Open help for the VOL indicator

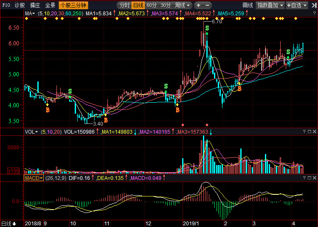[x=304, y=132]
